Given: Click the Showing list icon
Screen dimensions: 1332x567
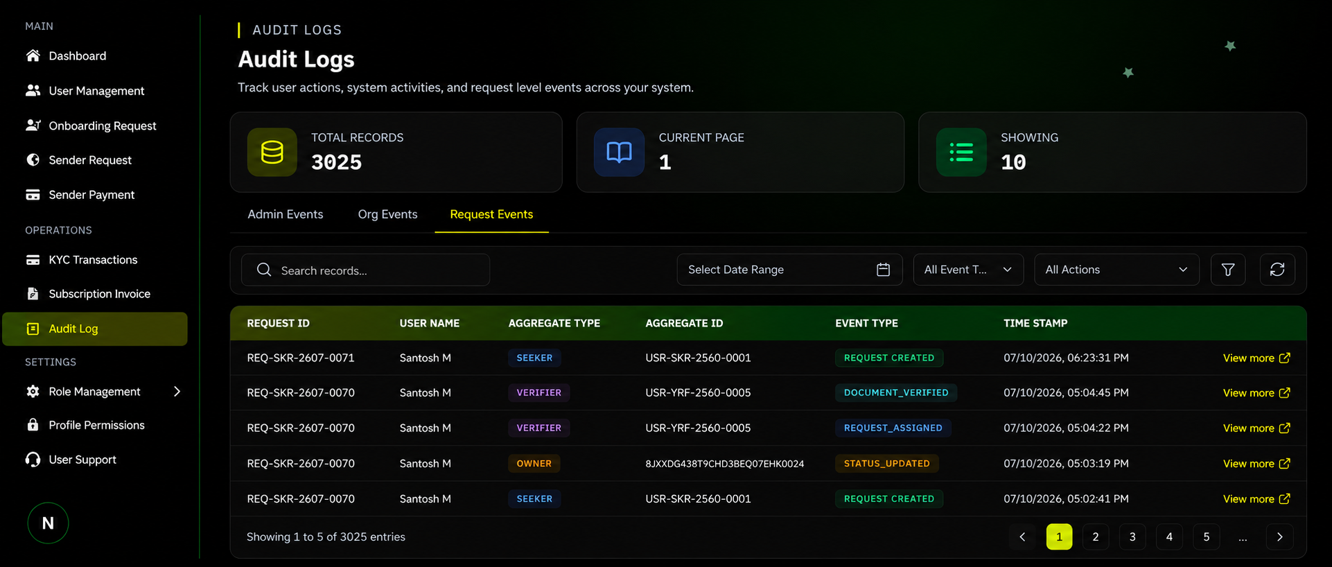Looking at the screenshot, I should coord(961,152).
